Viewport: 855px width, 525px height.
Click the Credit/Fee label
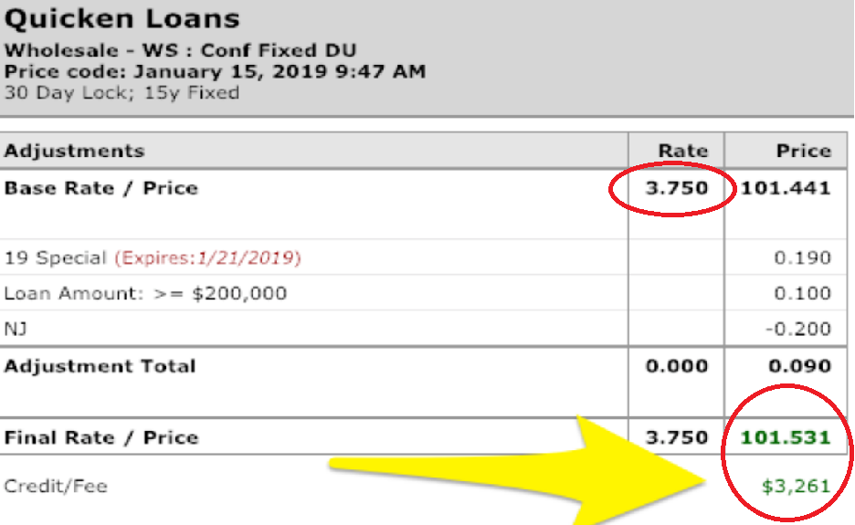(56, 486)
